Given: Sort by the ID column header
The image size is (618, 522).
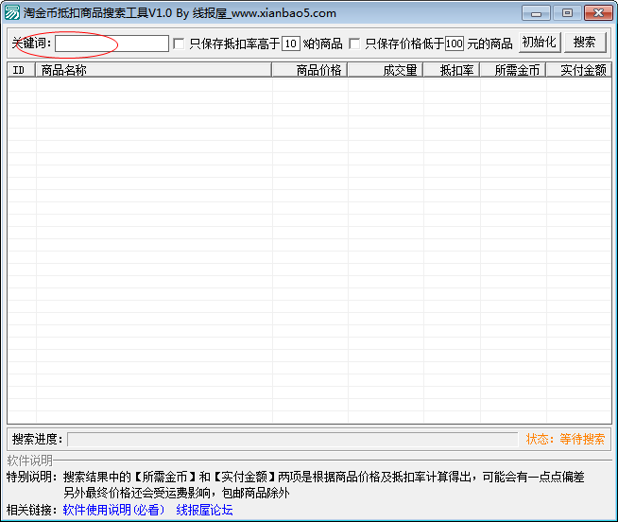Looking at the screenshot, I should (x=22, y=70).
